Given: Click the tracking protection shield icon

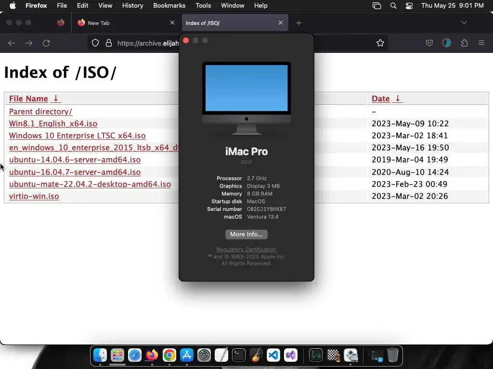Looking at the screenshot, I should [x=95, y=43].
